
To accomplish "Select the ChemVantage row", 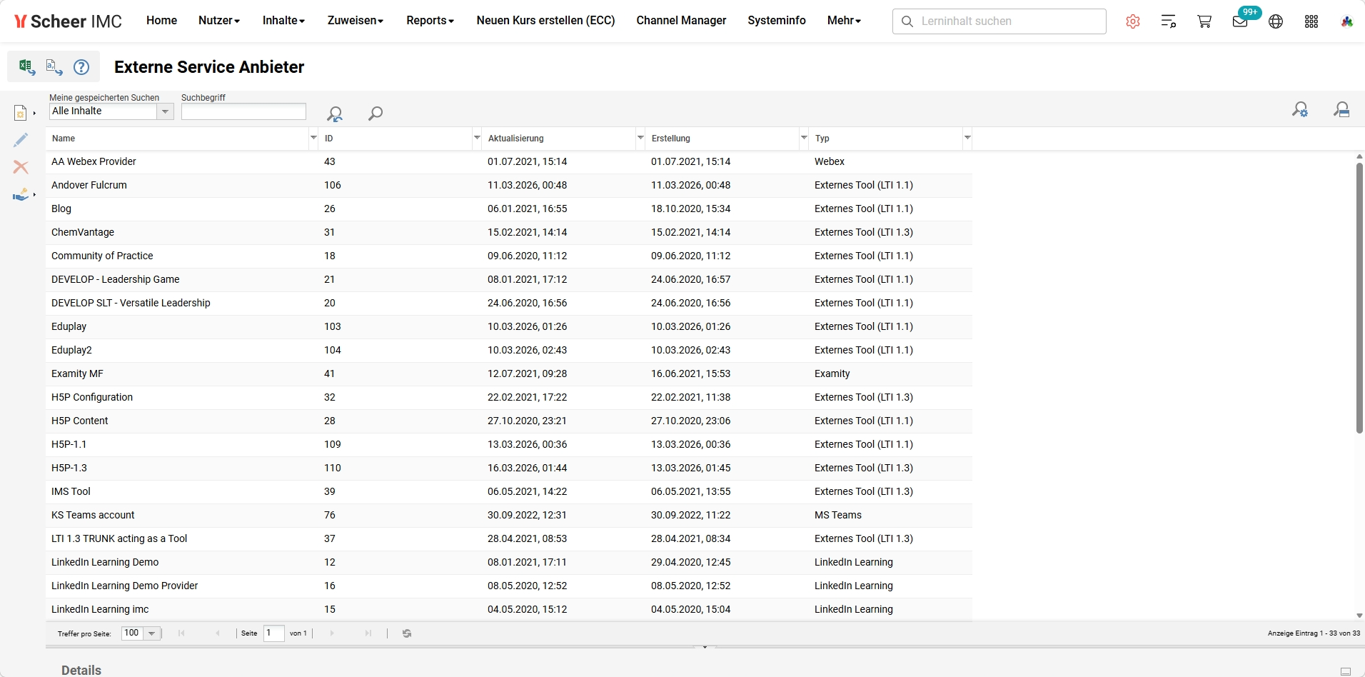I will click(x=508, y=233).
